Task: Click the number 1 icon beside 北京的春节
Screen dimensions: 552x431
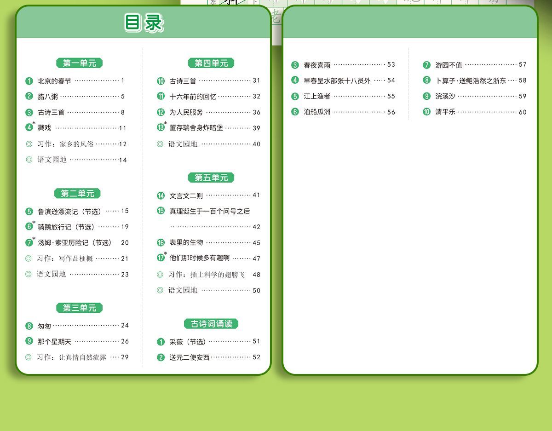Action: coord(29,81)
